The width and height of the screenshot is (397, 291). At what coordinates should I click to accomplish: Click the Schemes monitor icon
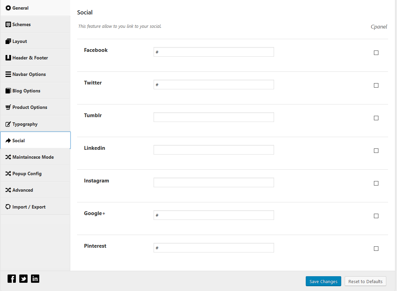pyautogui.click(x=8, y=24)
